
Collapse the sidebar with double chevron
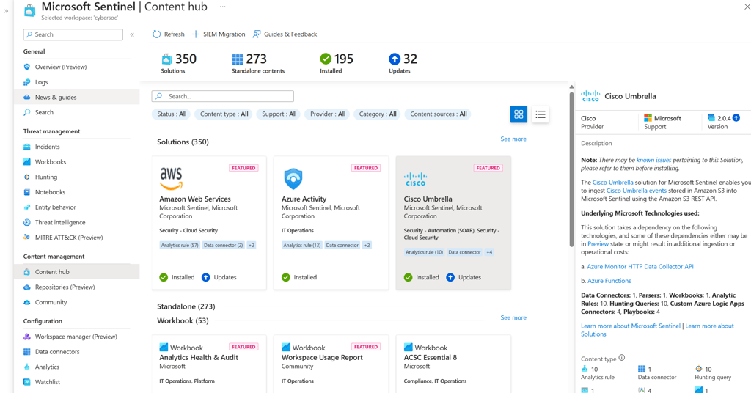(132, 34)
